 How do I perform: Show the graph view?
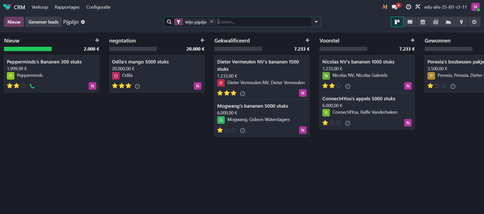[x=448, y=22]
